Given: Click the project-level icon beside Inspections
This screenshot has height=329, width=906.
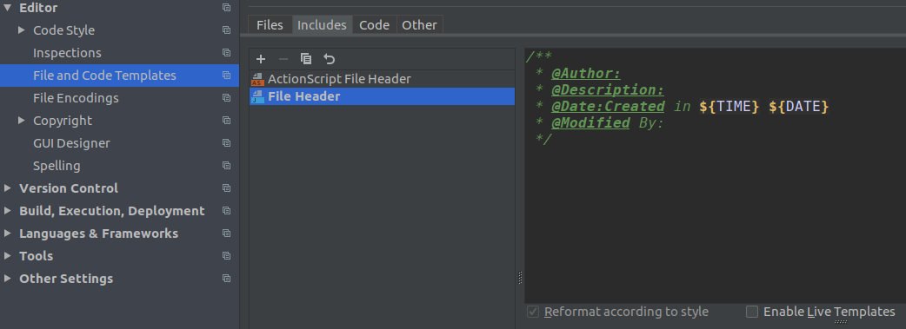Looking at the screenshot, I should pyautogui.click(x=226, y=53).
